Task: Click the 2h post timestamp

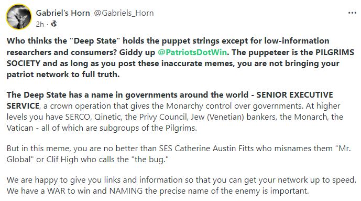Action: point(40,24)
